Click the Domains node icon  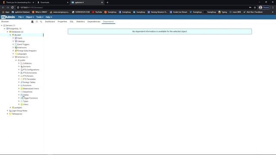click(x=22, y=67)
